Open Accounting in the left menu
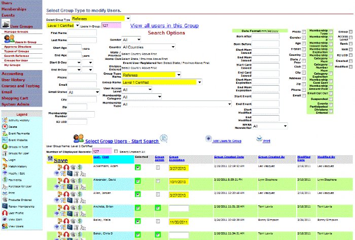Screen dimensions: 355x240 tap(12, 74)
